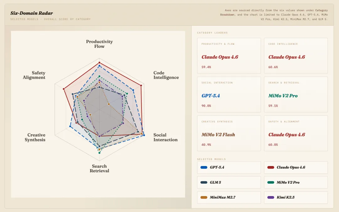Image resolution: width=339 pixels, height=212 pixels.
Task: Click the Productivity Flow axis label
Action: click(99, 44)
